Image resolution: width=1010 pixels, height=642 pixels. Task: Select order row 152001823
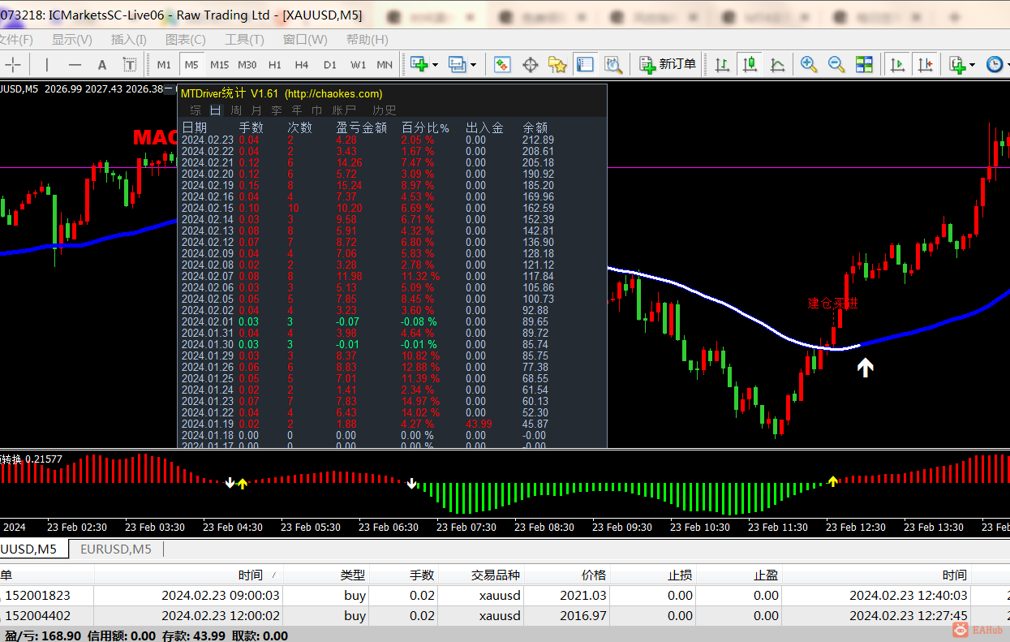pyautogui.click(x=505, y=595)
